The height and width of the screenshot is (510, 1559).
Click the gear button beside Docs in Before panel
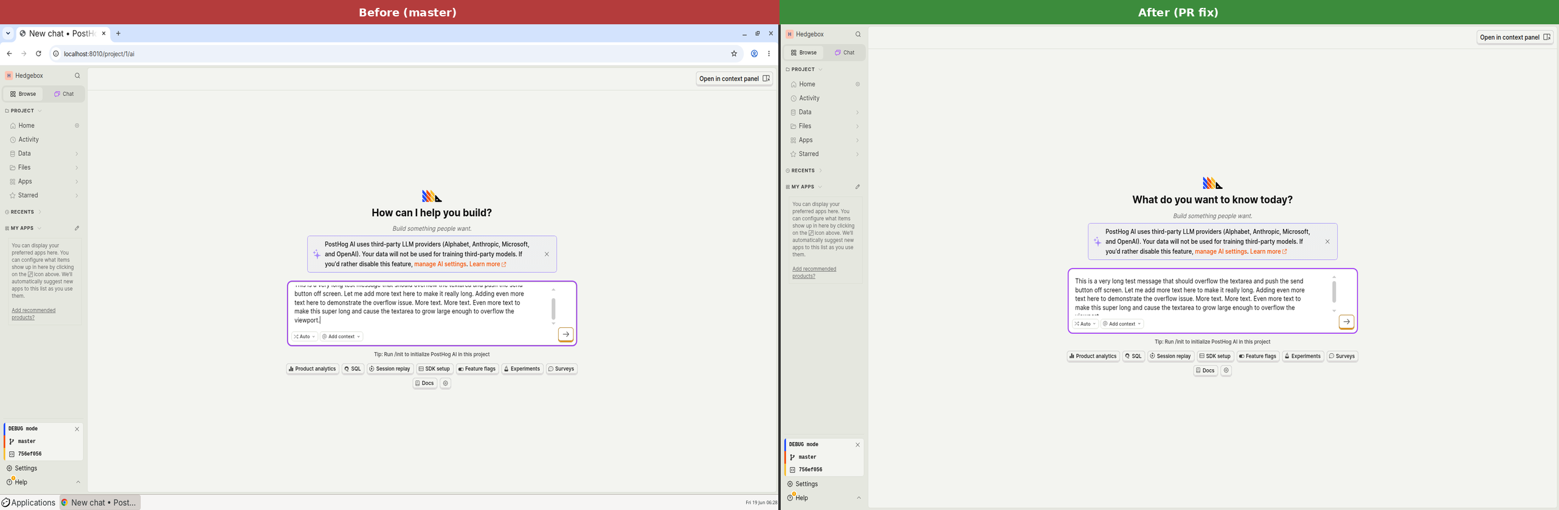click(x=446, y=384)
